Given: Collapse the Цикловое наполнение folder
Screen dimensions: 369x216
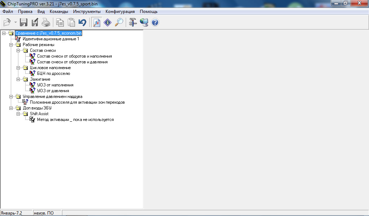Looking at the screenshot, I should click(18, 68).
